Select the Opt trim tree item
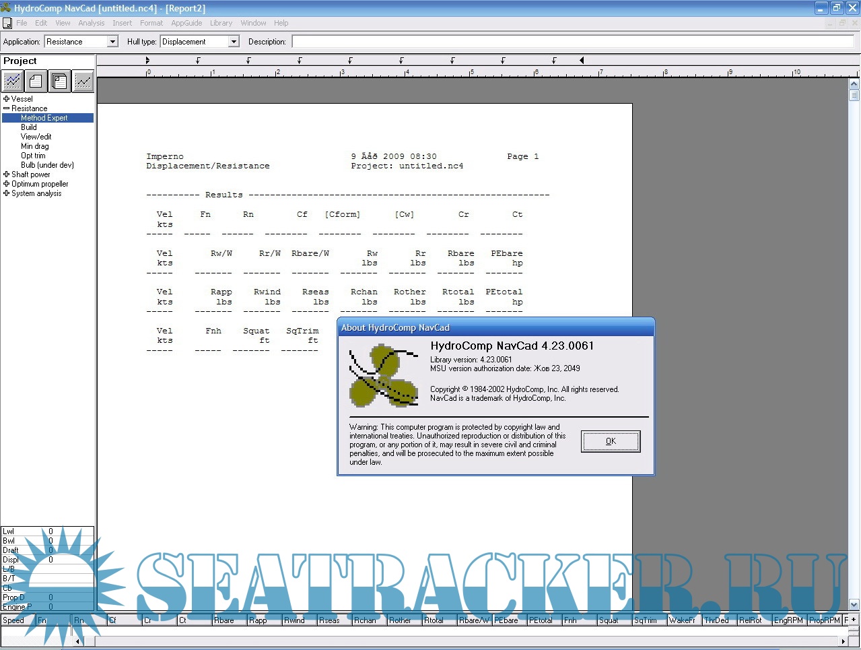 tap(33, 156)
